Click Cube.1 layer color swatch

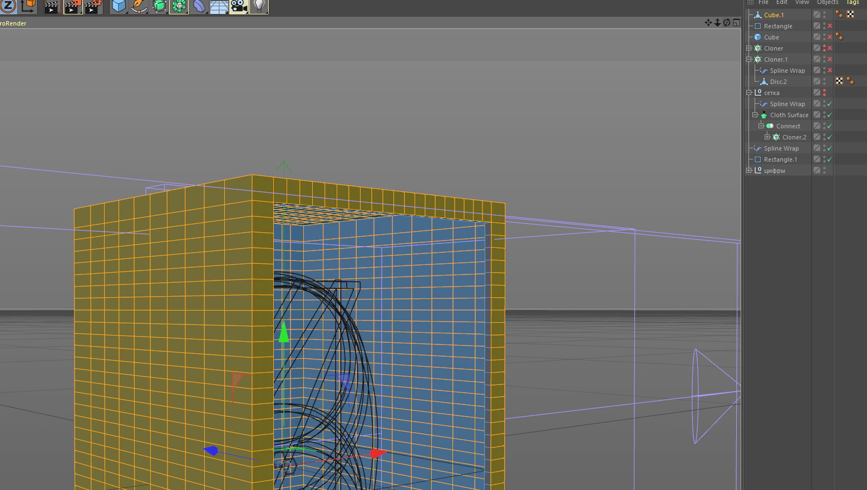point(816,15)
